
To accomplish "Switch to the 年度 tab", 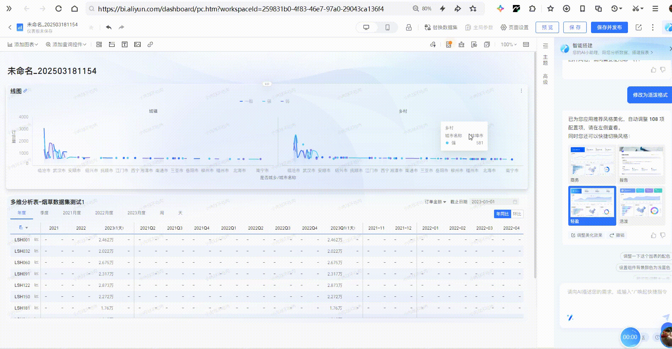I will (x=22, y=213).
